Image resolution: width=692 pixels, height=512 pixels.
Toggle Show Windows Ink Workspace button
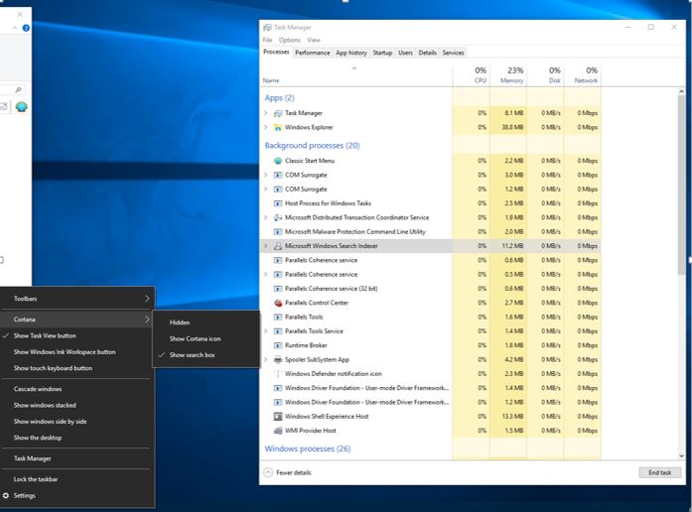pos(77,352)
